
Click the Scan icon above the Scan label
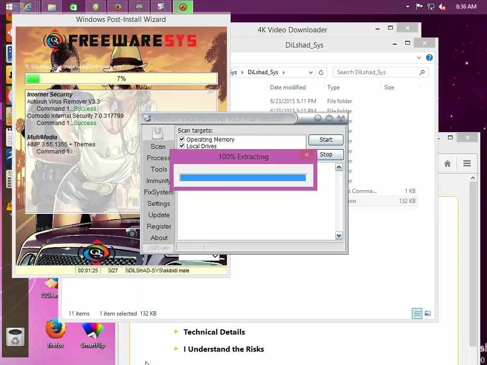158,132
